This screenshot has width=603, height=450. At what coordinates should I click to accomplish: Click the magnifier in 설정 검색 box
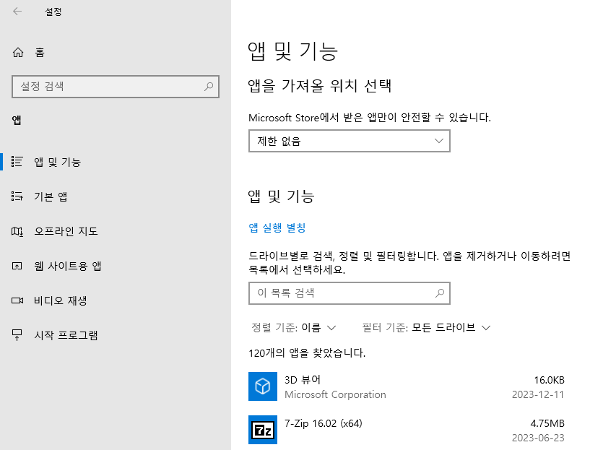tap(209, 87)
